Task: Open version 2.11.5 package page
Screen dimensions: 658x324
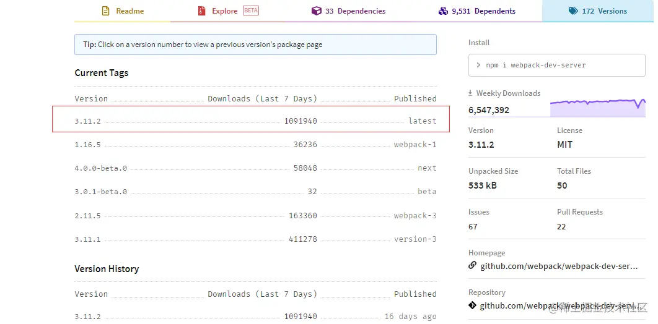Action: [88, 216]
